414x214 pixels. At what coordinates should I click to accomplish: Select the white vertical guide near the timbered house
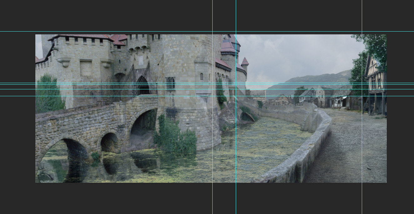[362, 107]
